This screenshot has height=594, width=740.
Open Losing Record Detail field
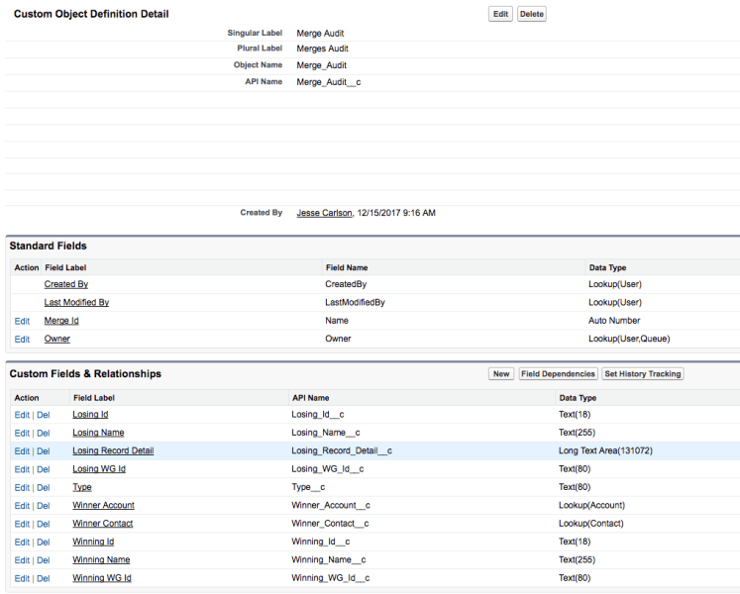(113, 451)
